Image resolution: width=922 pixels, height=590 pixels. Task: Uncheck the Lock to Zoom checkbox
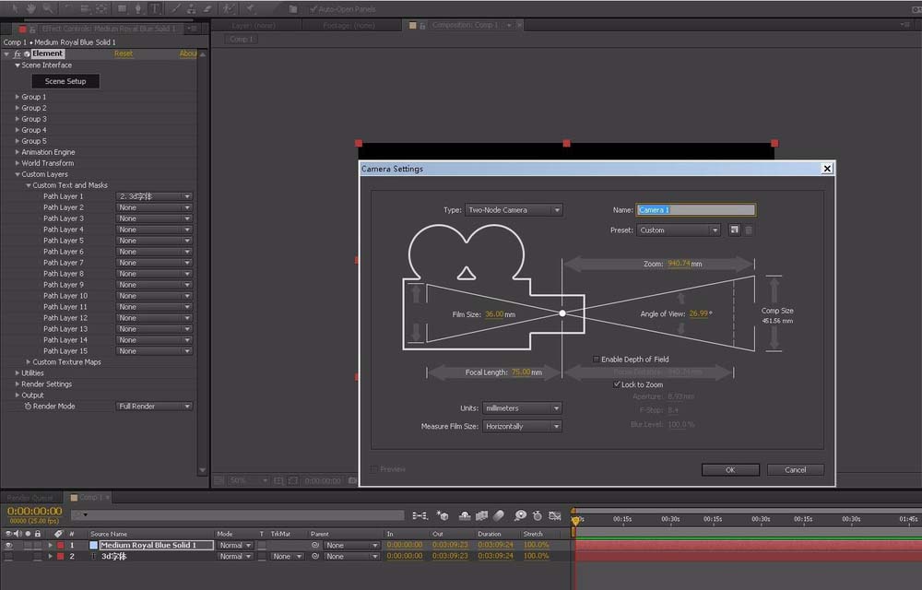[617, 384]
